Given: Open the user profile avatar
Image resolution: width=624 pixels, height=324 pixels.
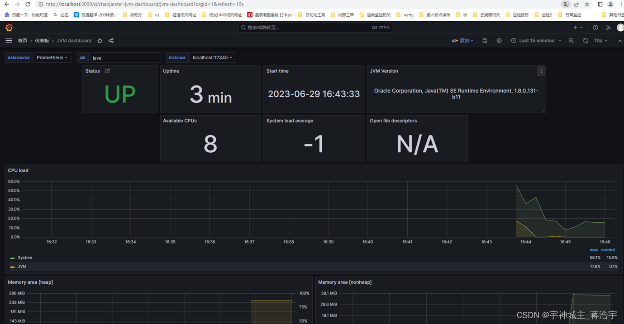Looking at the screenshot, I should click(x=619, y=27).
